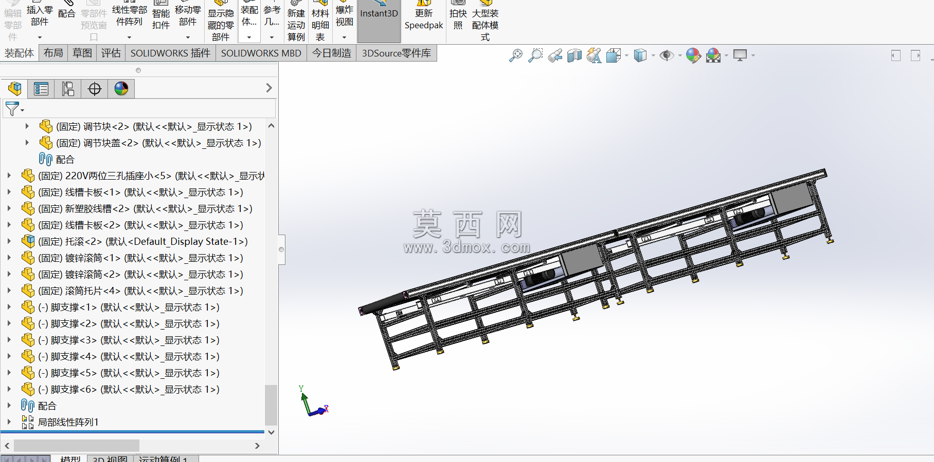The height and width of the screenshot is (462, 934).
Task: Switch to 草图 ribbon tab
Action: 82,53
